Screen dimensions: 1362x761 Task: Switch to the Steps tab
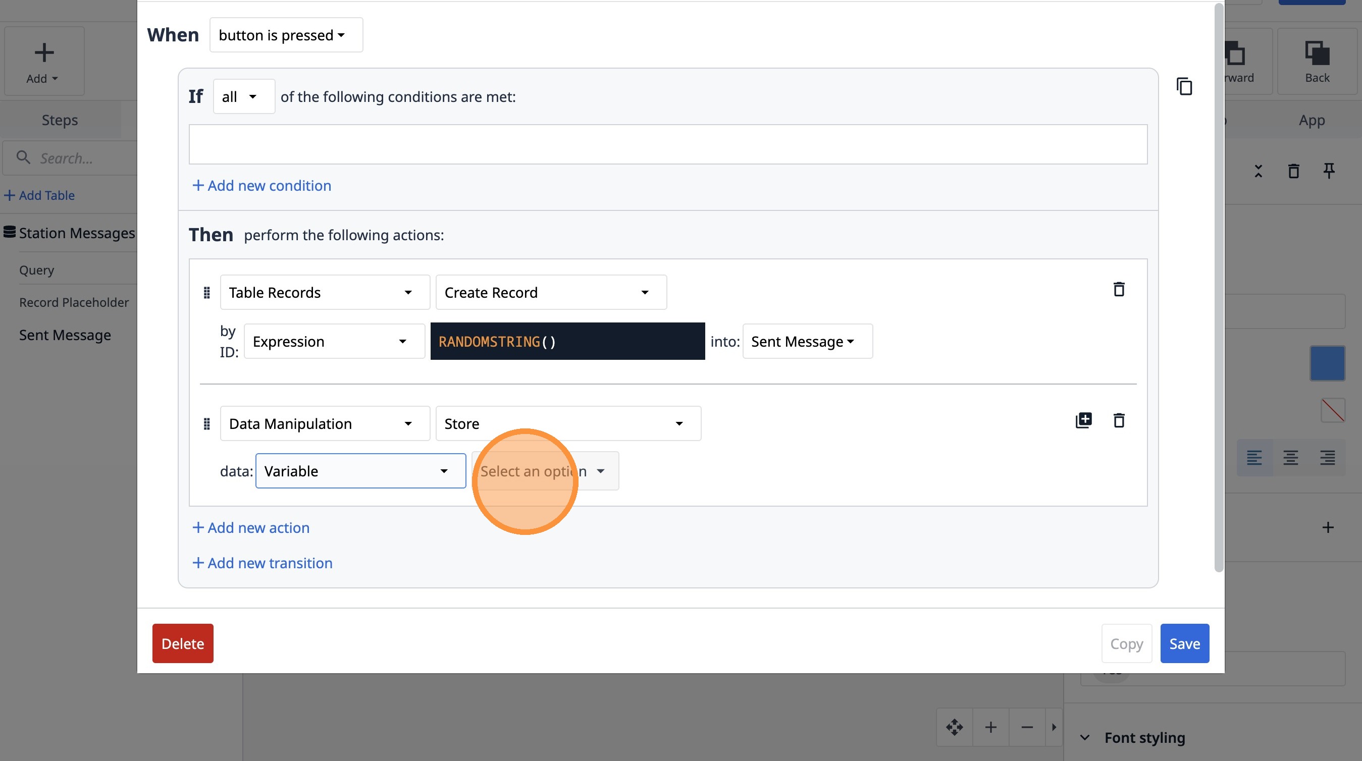click(60, 120)
